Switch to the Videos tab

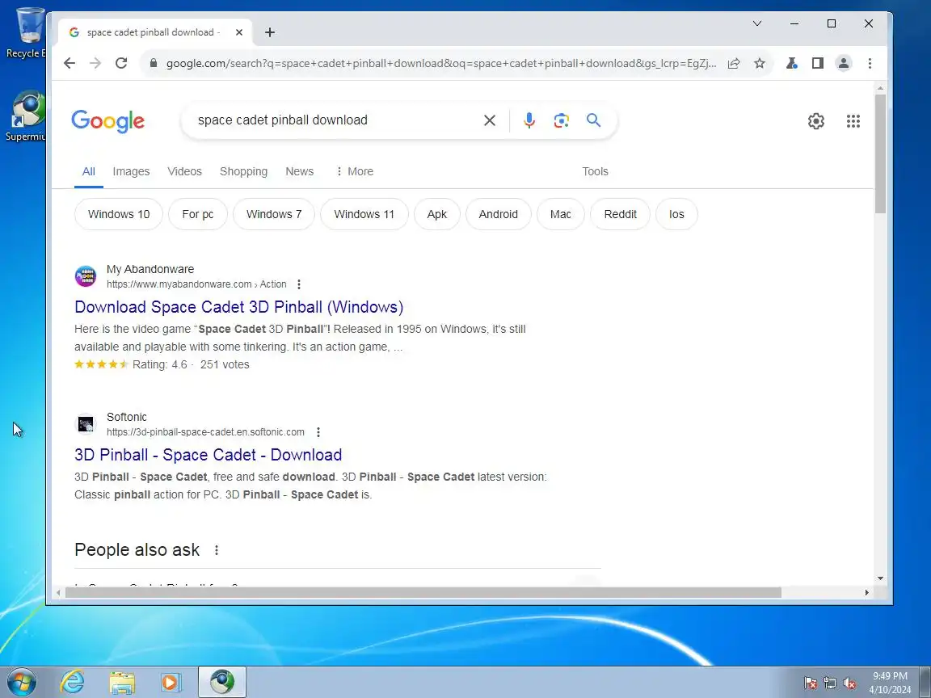tap(184, 171)
